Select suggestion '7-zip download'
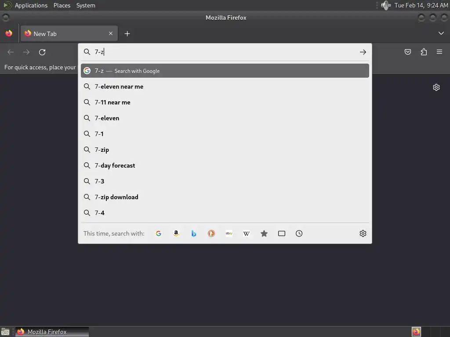This screenshot has height=337, width=450. (225, 197)
